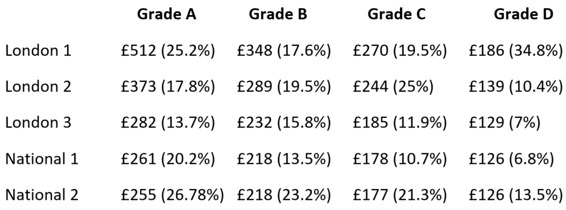This screenshot has width=566, height=210.
Task: Click the London 1 row label
Action: [38, 51]
